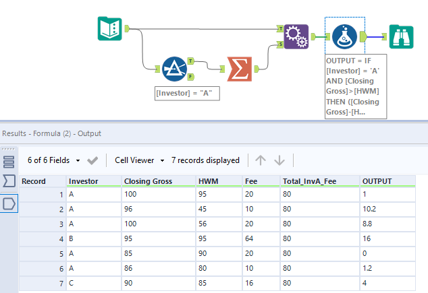Select the input anchor results icon
428x293 pixels.
(9, 181)
